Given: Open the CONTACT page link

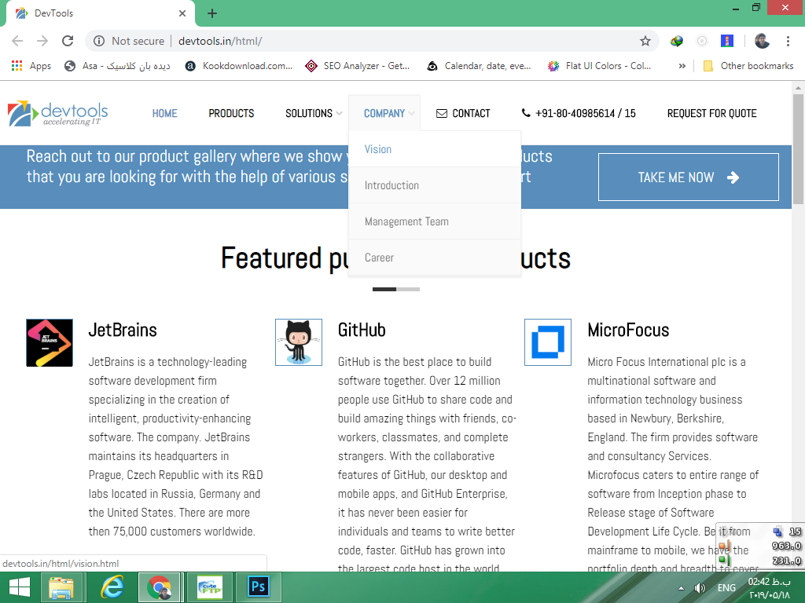Looking at the screenshot, I should pyautogui.click(x=463, y=113).
